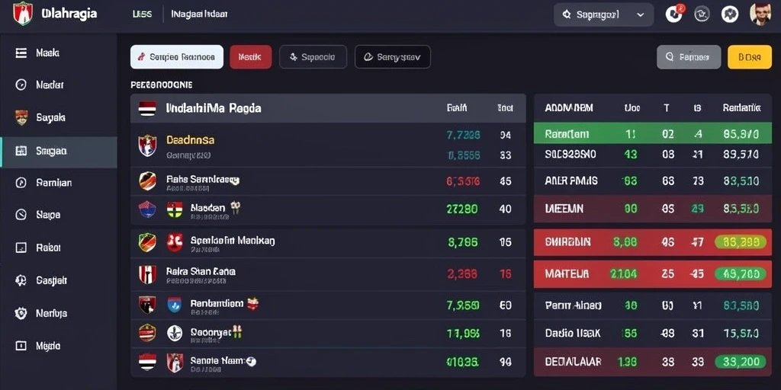Click the circle icon beside Medar

coord(21,85)
